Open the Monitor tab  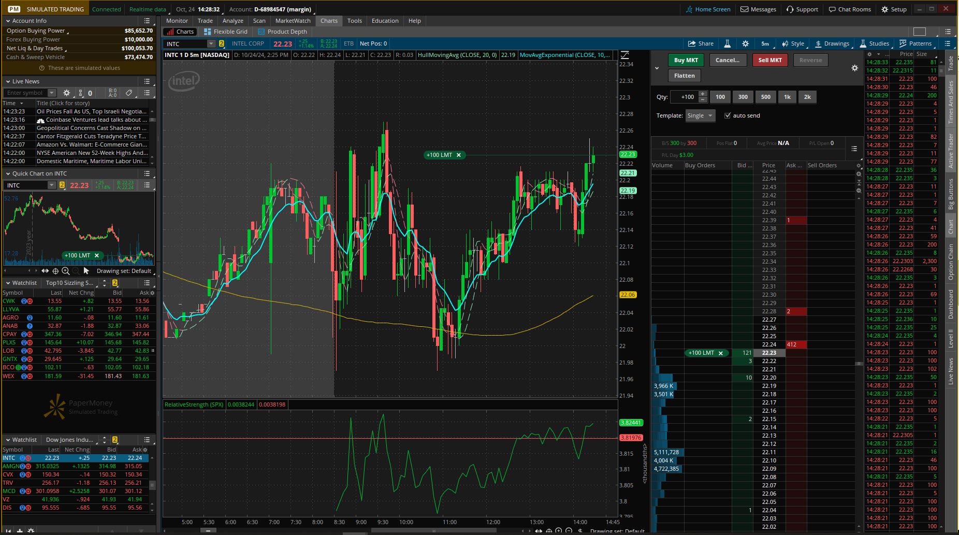coord(177,21)
